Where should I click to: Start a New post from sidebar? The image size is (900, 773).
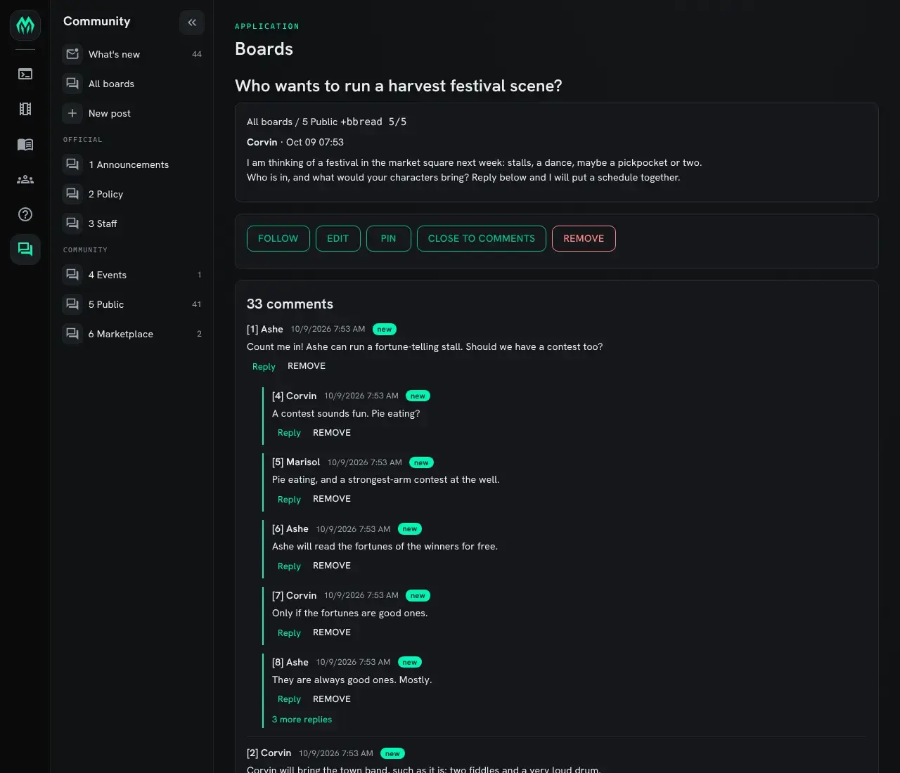(x=132, y=113)
